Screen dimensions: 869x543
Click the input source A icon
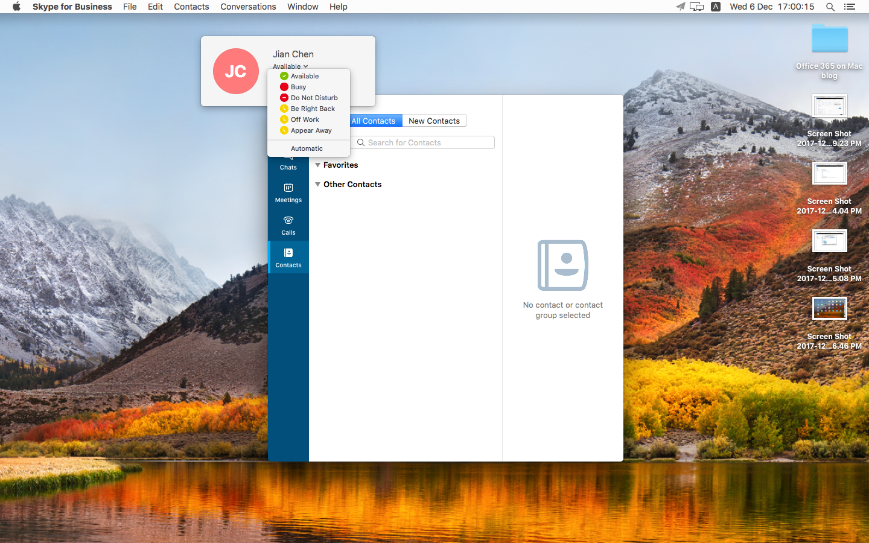click(x=716, y=7)
